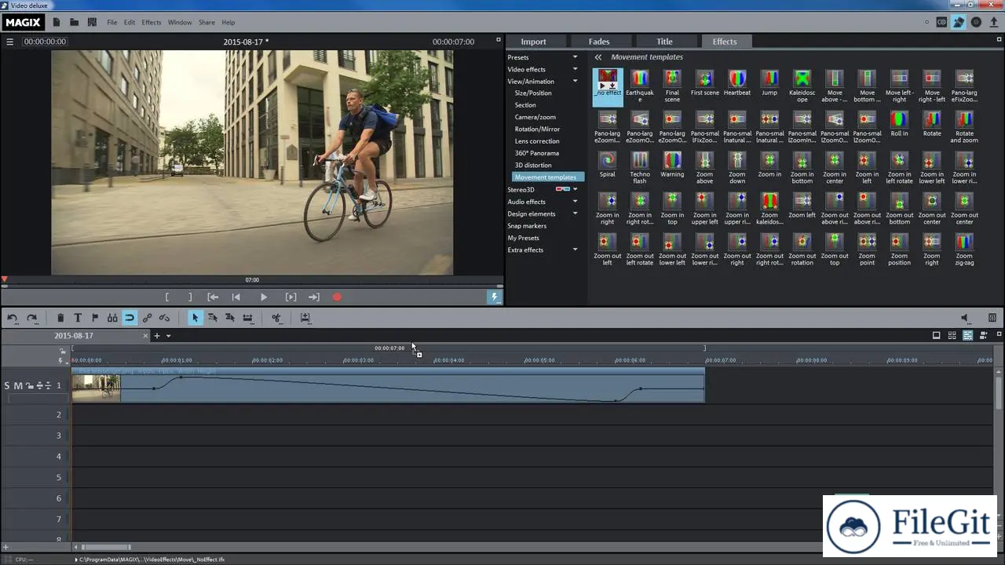This screenshot has width=1005, height=565.
Task: Click the red Record button
Action: [x=337, y=297]
